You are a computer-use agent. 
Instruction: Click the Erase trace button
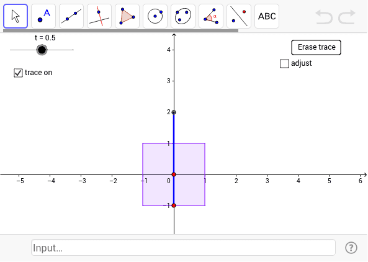[x=316, y=47]
